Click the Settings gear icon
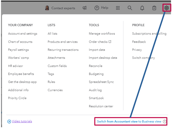 (166, 8)
